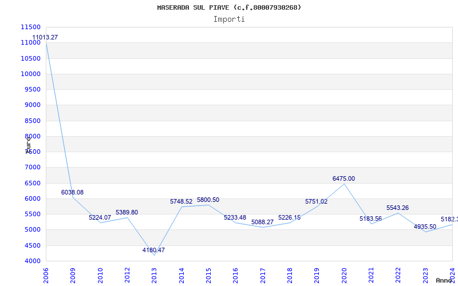Select the 7000 y-axis tick label
The image size is (458, 286).
click(32, 168)
